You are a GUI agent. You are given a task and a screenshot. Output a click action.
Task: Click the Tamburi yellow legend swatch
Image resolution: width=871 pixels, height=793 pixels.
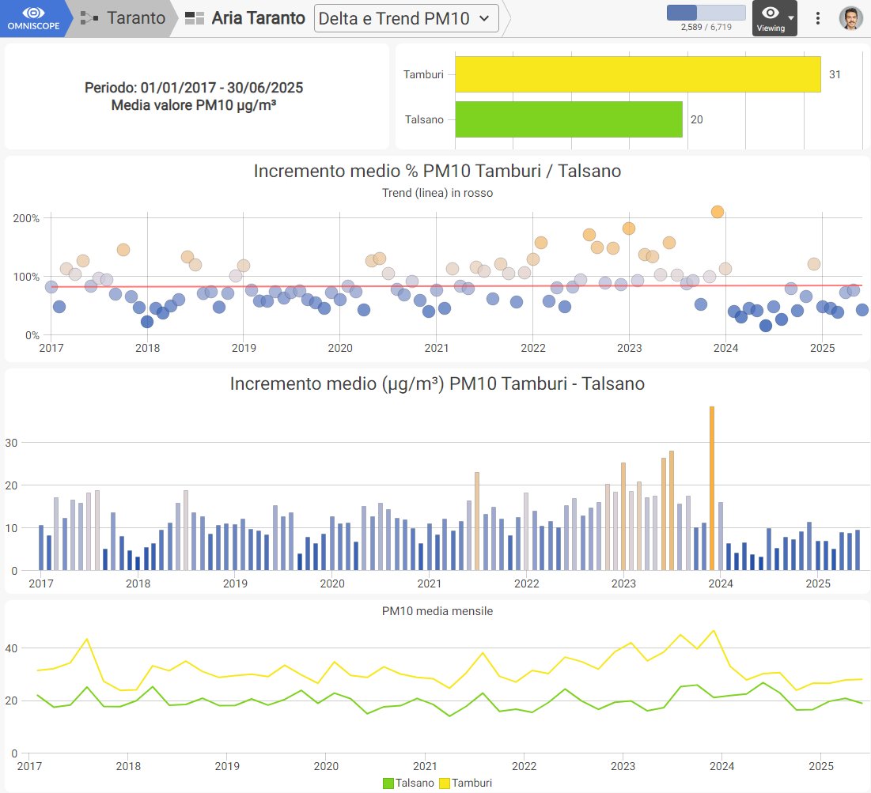pyautogui.click(x=445, y=783)
